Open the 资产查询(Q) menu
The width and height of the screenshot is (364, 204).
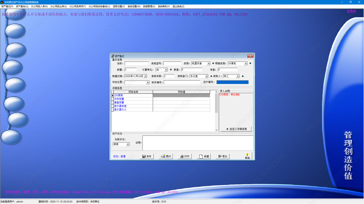(22, 6)
